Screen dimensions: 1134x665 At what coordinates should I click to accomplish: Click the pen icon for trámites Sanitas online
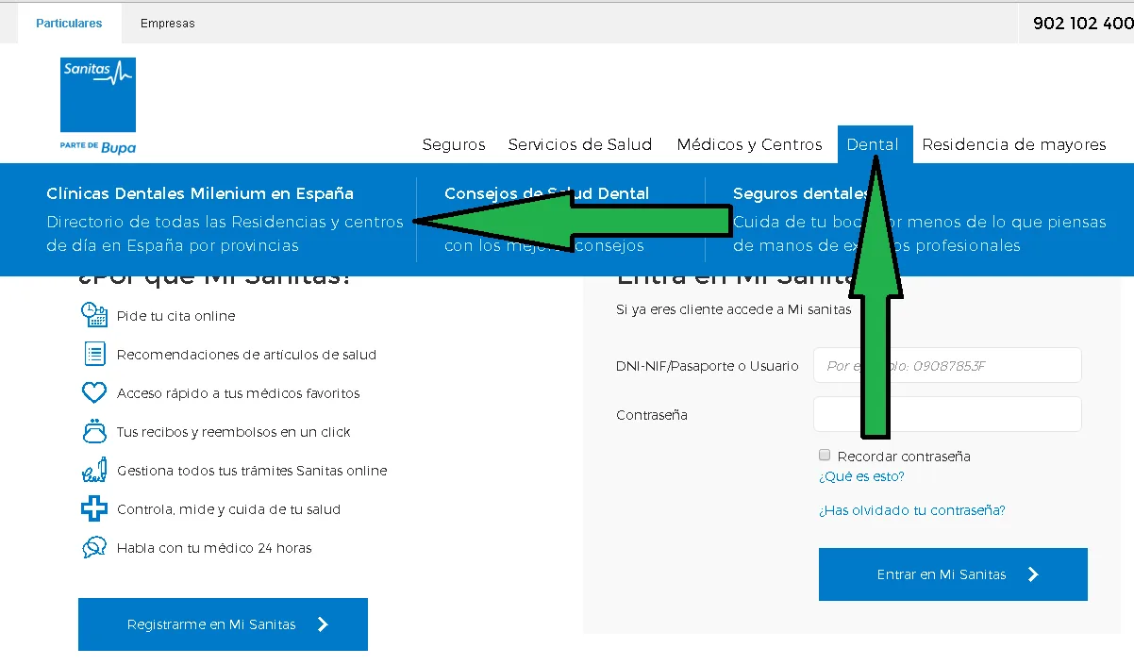click(x=93, y=470)
